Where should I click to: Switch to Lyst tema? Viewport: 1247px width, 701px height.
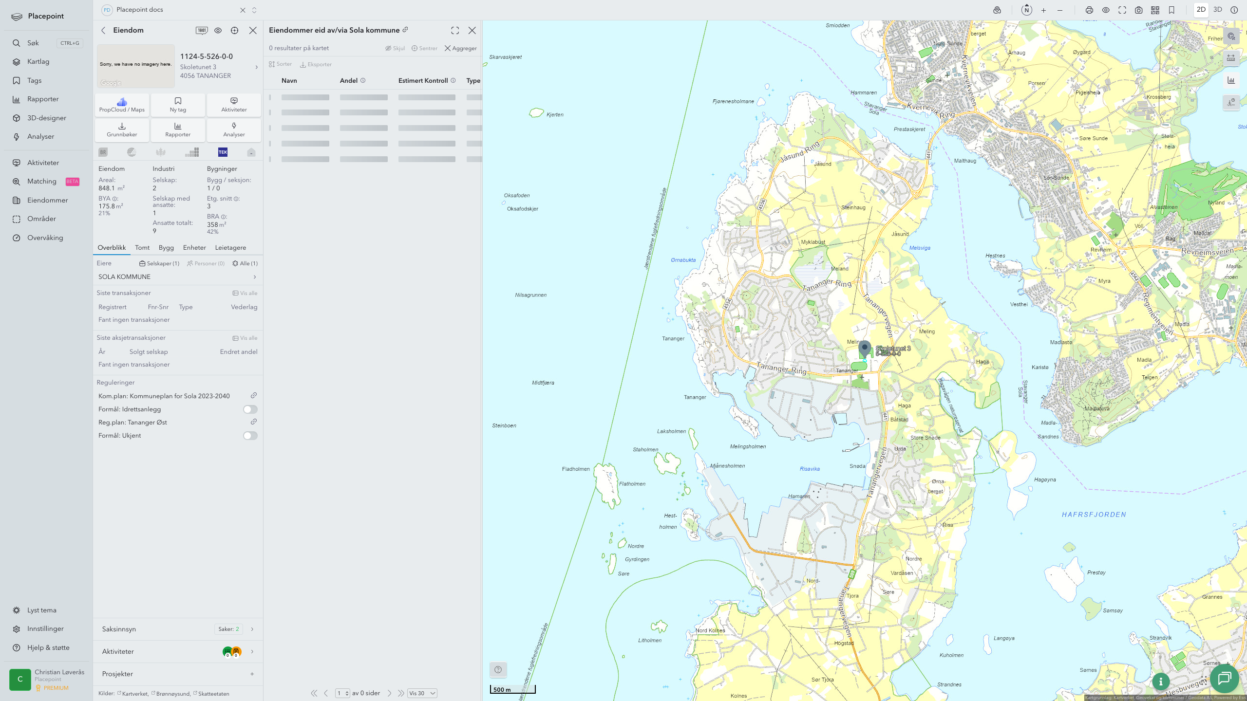[42, 610]
